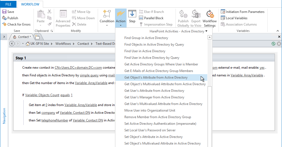Open Workflow Settings
The image size is (282, 147).
click(210, 18)
